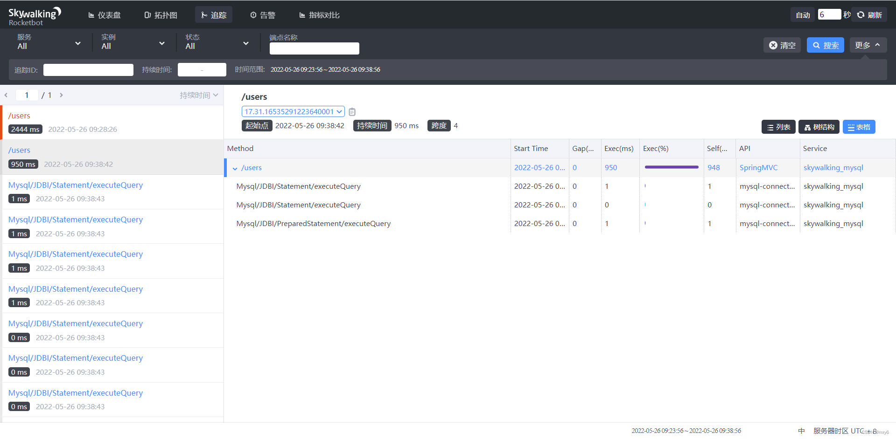
Task: Click the 服务器时区 server timezone setting
Action: click(845, 431)
